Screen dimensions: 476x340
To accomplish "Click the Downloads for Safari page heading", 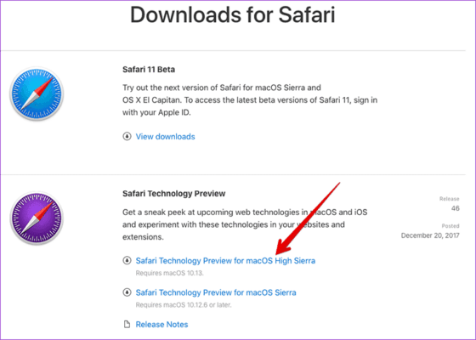I will (233, 14).
